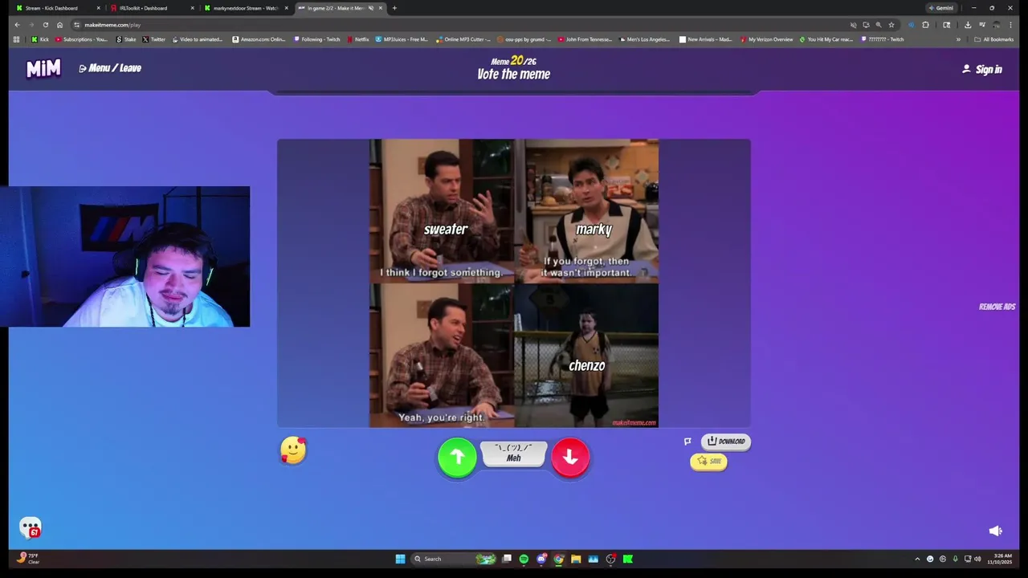Reload the page
1028x578 pixels.
point(45,25)
